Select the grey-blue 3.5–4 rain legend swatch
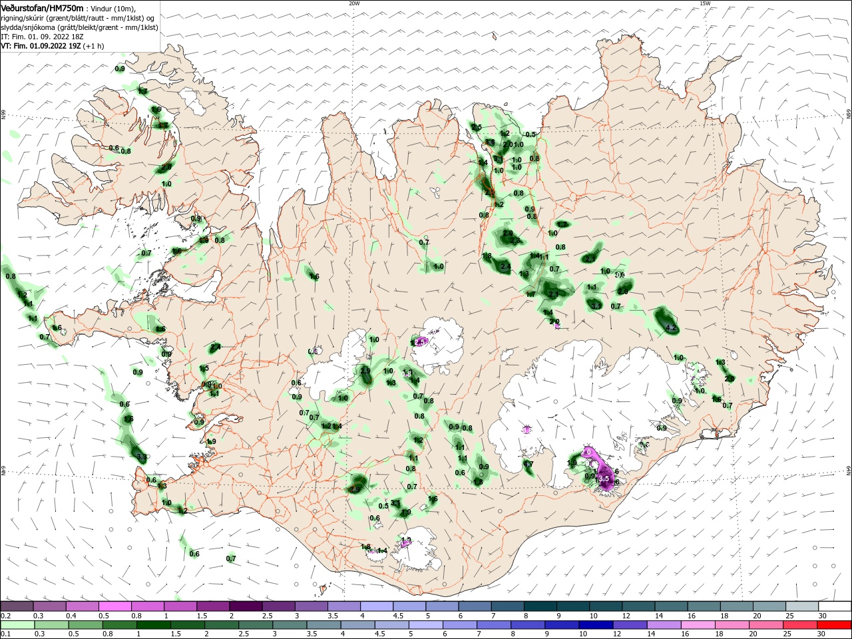The height and width of the screenshot is (639, 852). pyautogui.click(x=323, y=625)
